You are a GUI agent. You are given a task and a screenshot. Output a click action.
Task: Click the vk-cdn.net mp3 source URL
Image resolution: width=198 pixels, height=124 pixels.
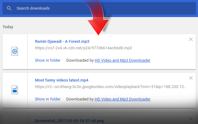coord(83,48)
